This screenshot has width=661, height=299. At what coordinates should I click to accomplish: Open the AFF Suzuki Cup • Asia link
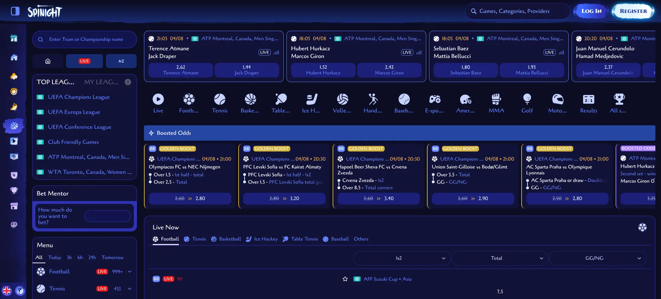[387, 279]
